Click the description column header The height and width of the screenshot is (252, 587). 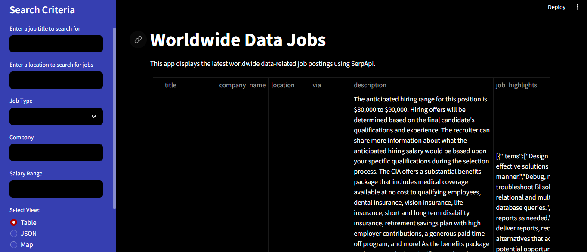[370, 85]
